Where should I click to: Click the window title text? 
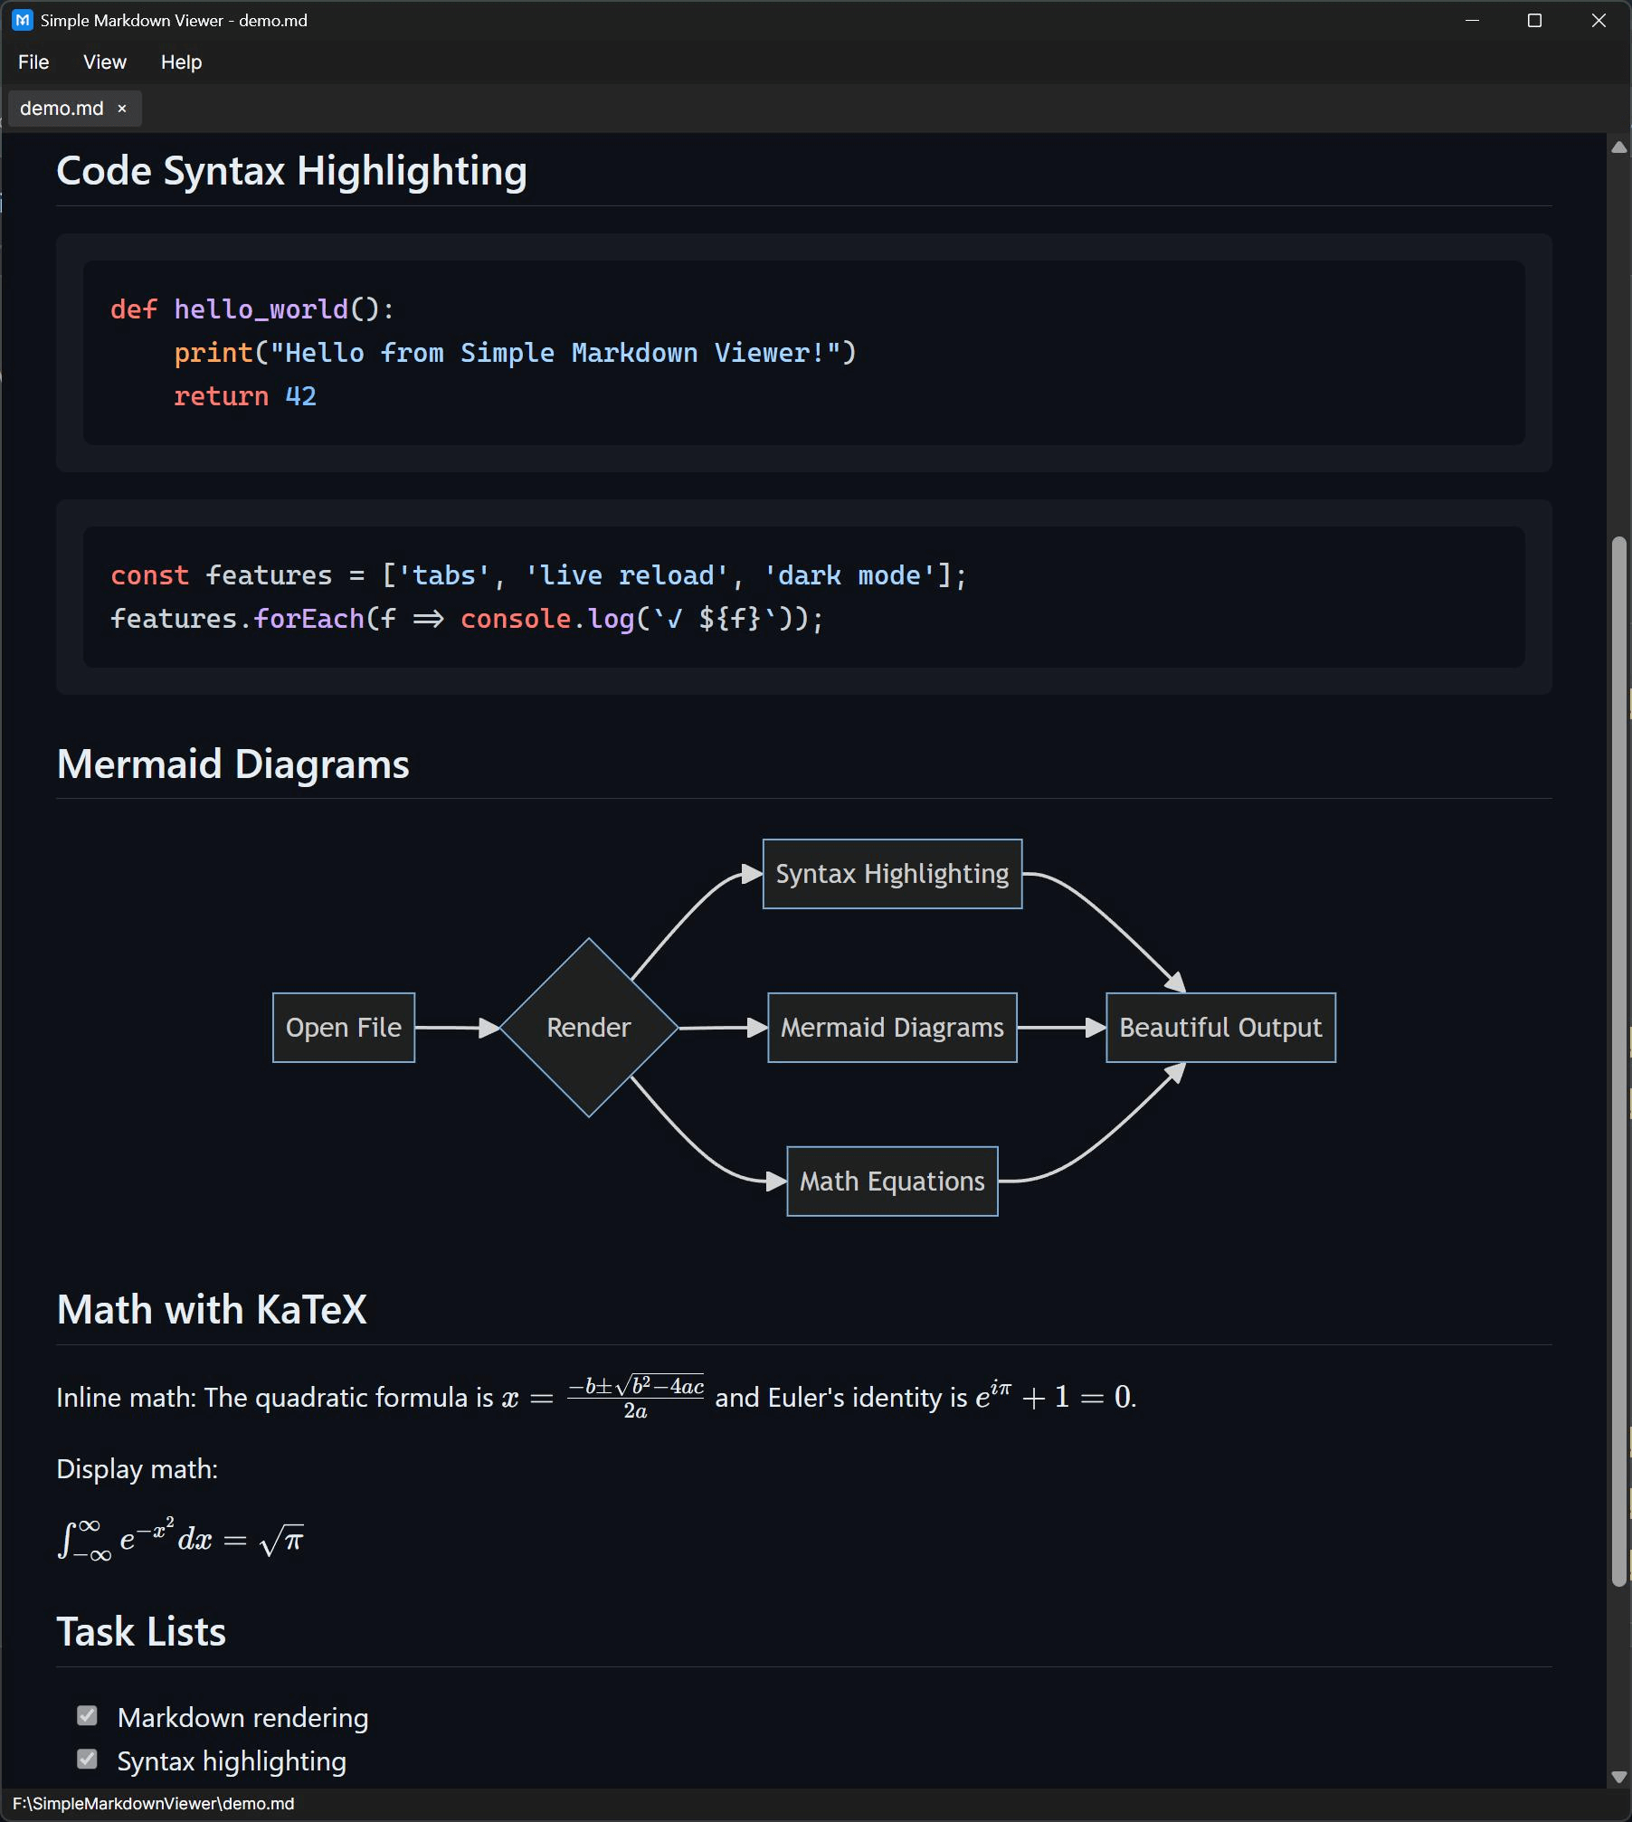(174, 21)
